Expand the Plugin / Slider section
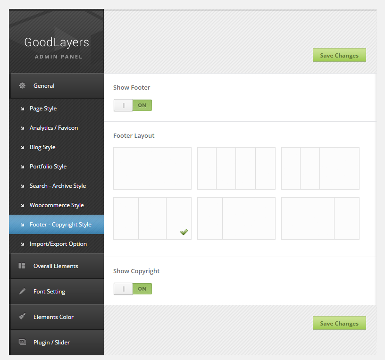Image resolution: width=385 pixels, height=360 pixels. coord(57,343)
